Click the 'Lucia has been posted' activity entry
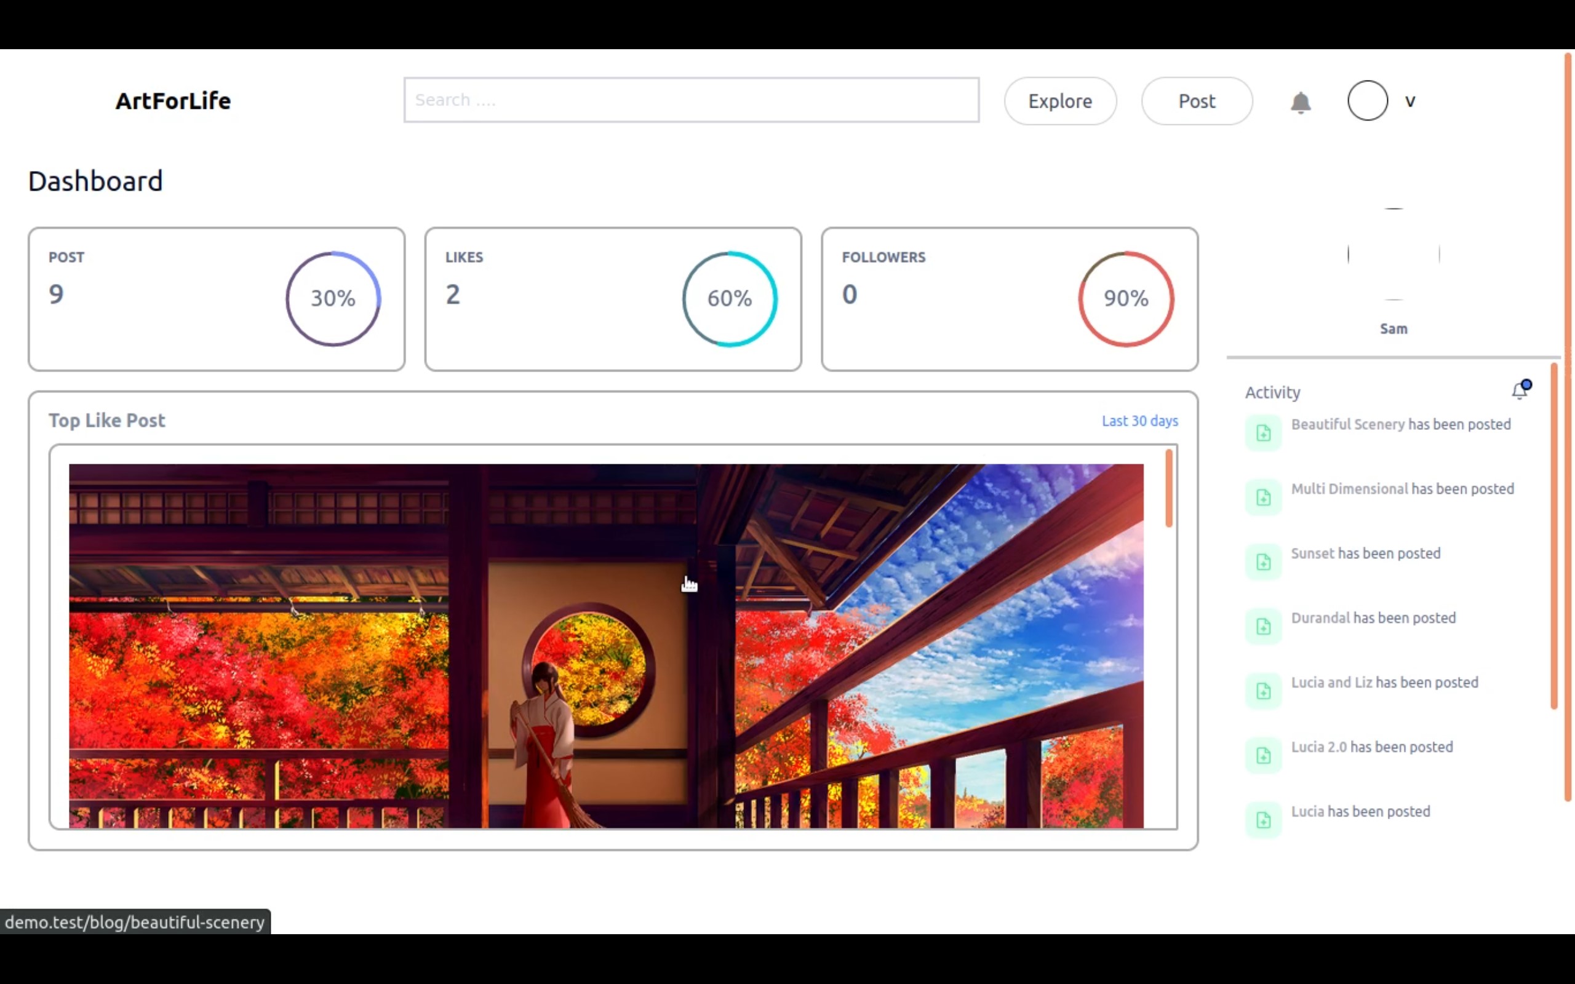The image size is (1575, 984). (1360, 812)
